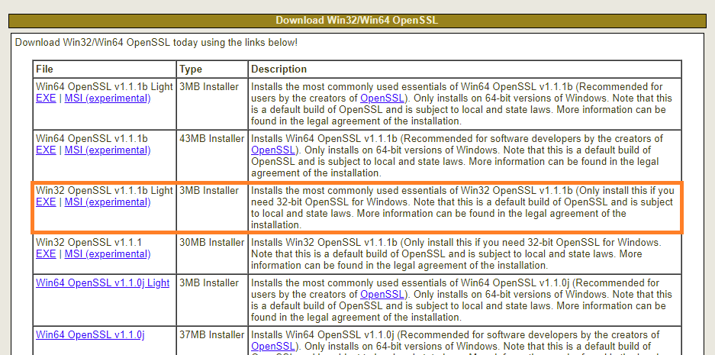Click EXE link under Win64 OpenSSL v1.1.1b
The height and width of the screenshot is (355, 715).
[x=46, y=150]
